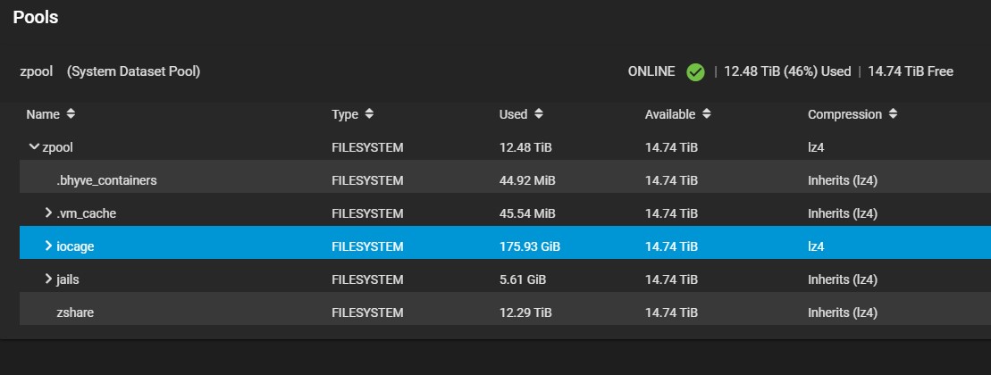Sort by Available column arrows

tap(707, 114)
